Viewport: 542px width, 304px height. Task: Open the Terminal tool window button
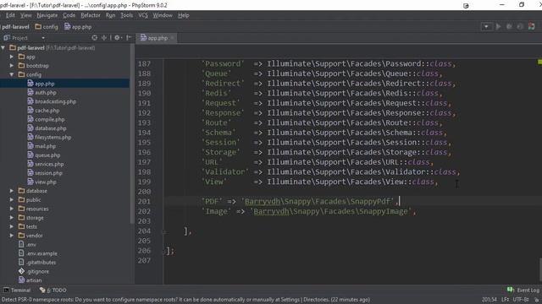tap(17, 290)
